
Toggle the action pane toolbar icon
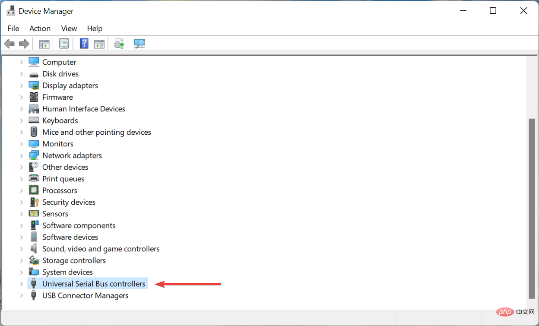coord(99,44)
